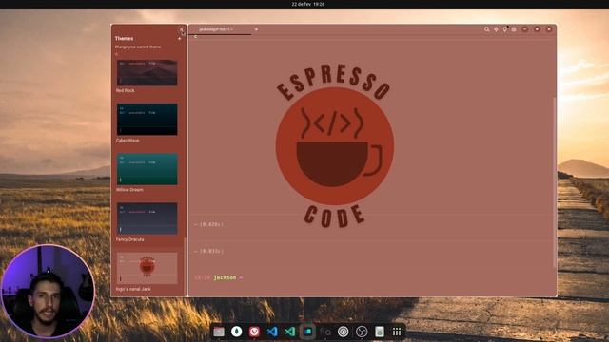This screenshot has width=609, height=342.
Task: Open the settings icon in terminal header
Action: 514,29
